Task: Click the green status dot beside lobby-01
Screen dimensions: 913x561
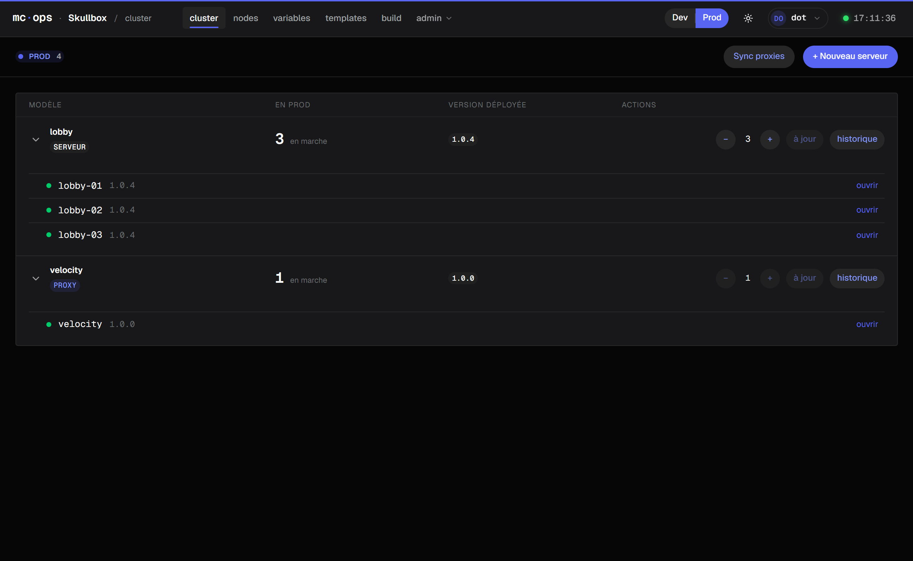Action: [x=49, y=186]
